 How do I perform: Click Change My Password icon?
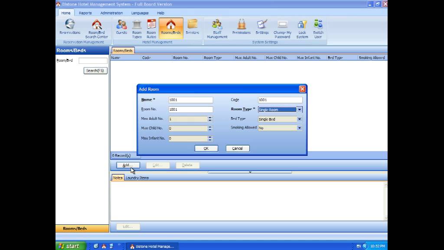282,29
